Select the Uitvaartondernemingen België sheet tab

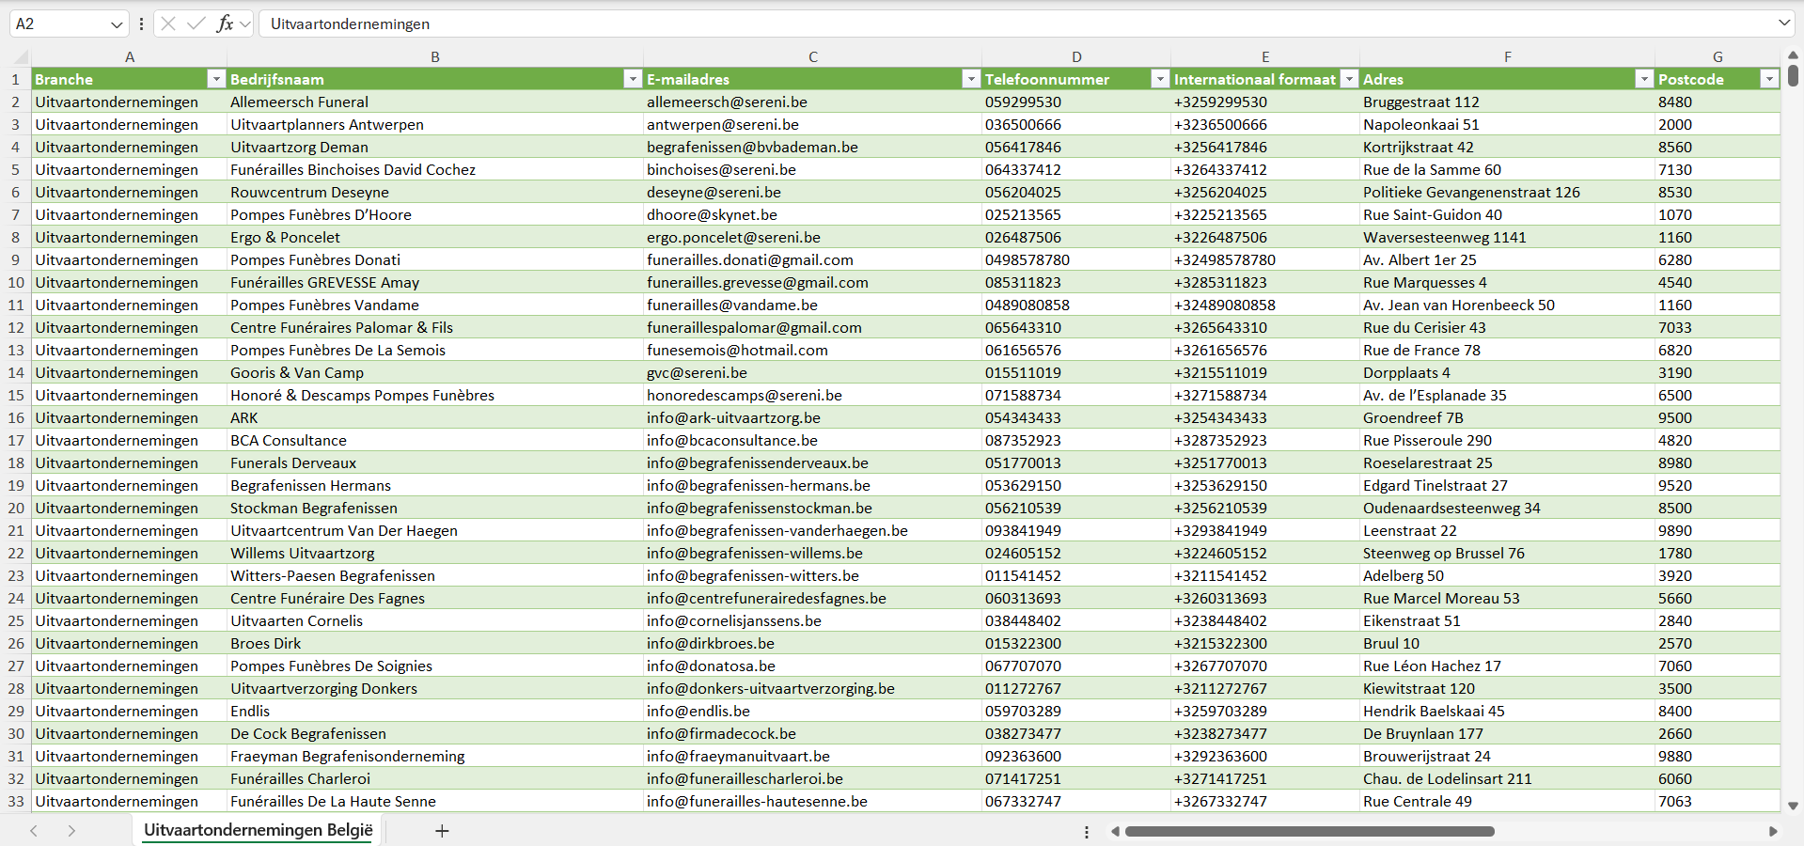point(259,831)
